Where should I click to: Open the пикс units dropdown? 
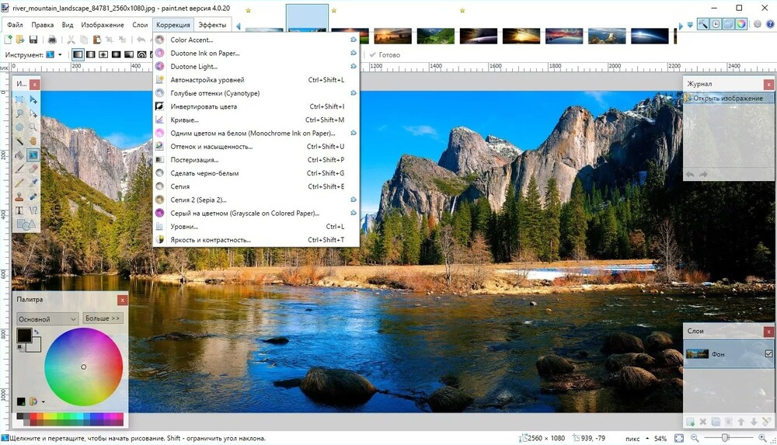tap(638, 439)
